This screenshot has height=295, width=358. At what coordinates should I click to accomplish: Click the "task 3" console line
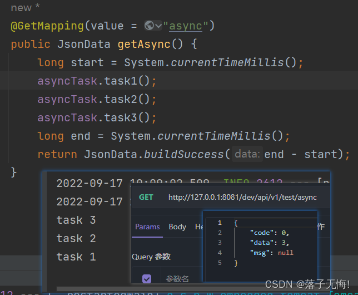[x=76, y=220]
